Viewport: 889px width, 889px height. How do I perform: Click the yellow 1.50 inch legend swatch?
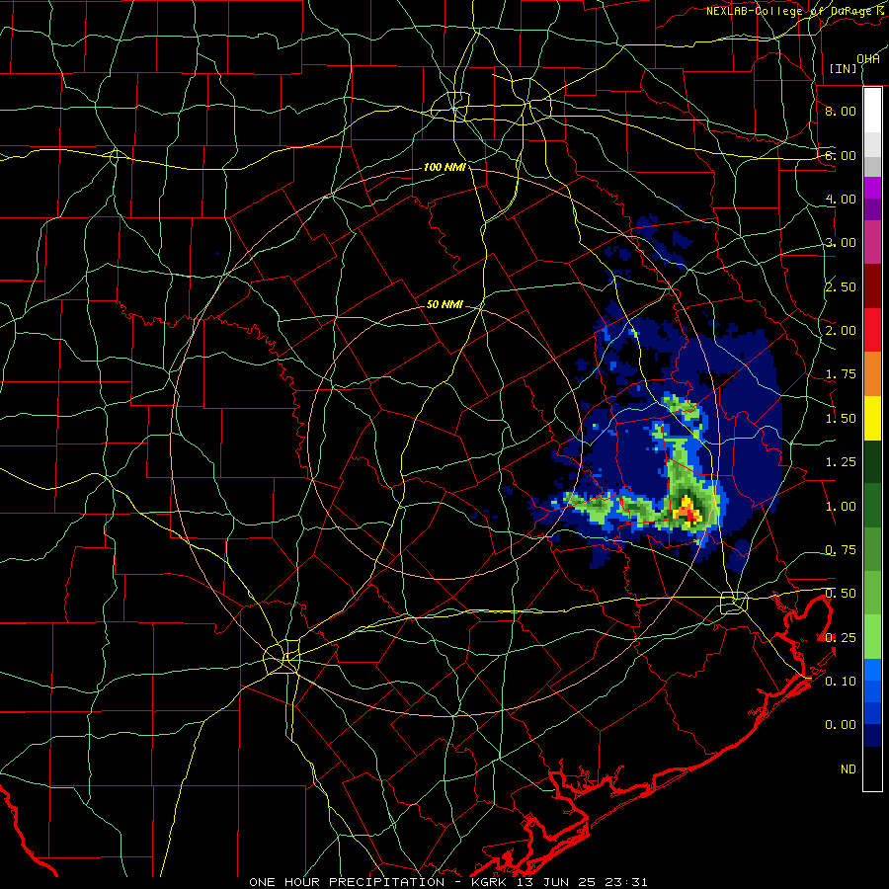[872, 418]
